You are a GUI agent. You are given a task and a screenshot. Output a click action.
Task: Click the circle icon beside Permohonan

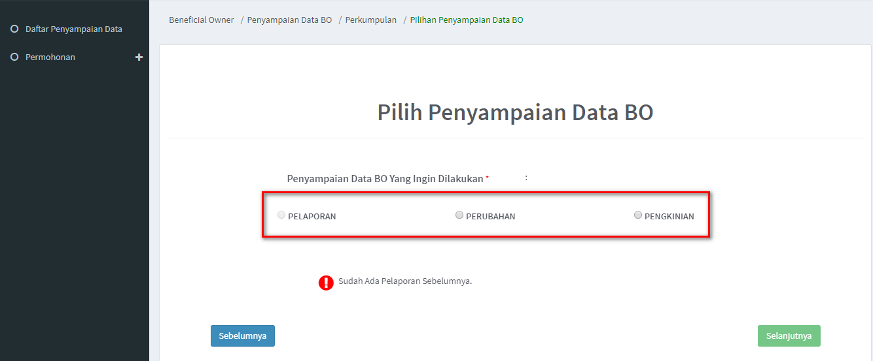pos(14,57)
